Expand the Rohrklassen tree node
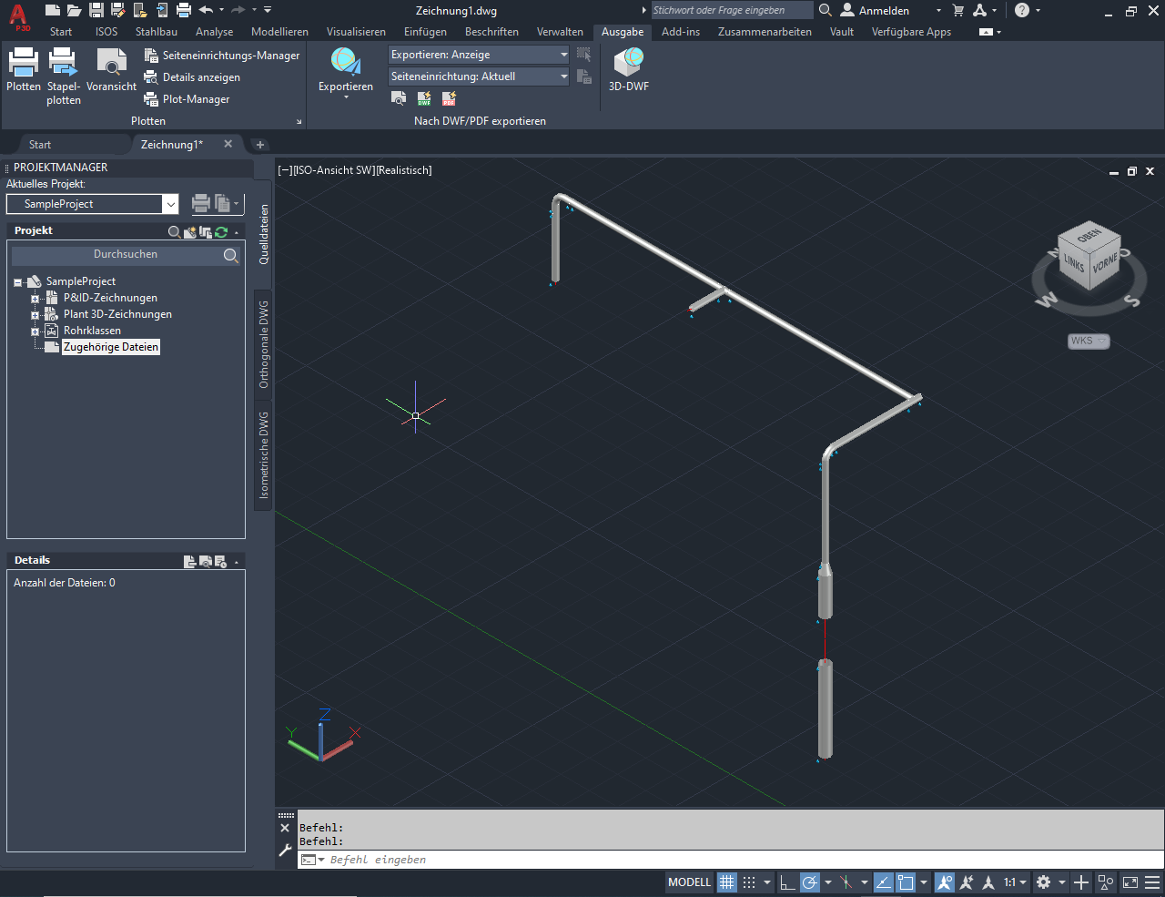Image resolution: width=1165 pixels, height=897 pixels. [x=35, y=331]
